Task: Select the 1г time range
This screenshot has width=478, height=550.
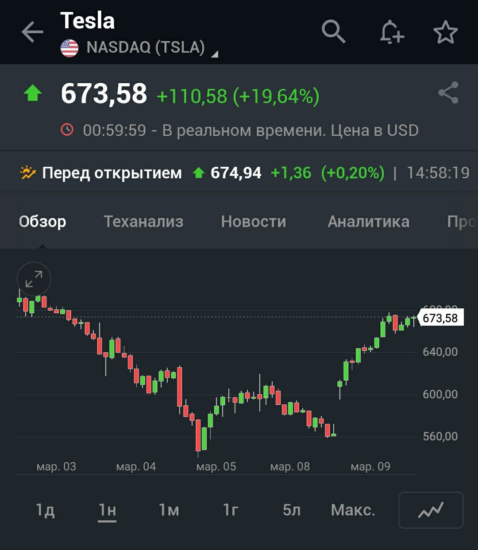Action: tap(231, 510)
